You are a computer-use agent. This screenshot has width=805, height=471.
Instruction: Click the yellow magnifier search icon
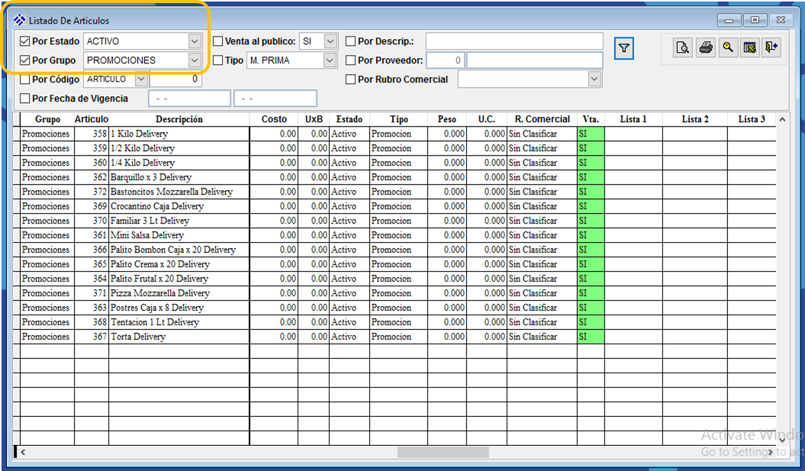click(x=728, y=48)
